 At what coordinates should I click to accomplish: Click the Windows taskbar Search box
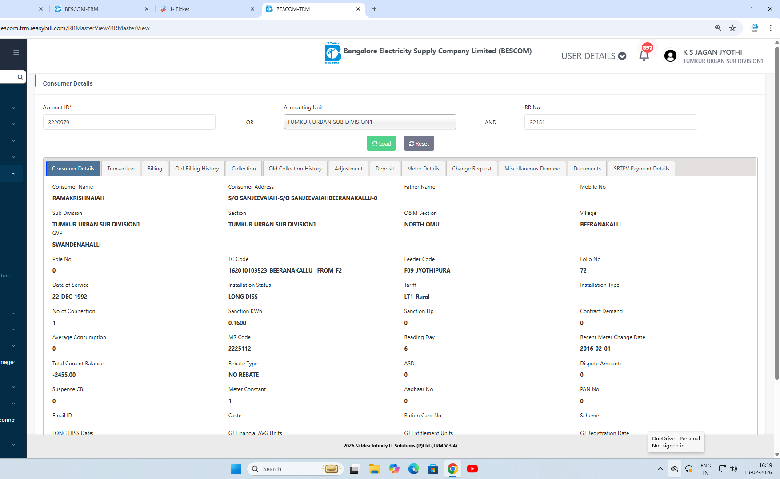tap(295, 469)
